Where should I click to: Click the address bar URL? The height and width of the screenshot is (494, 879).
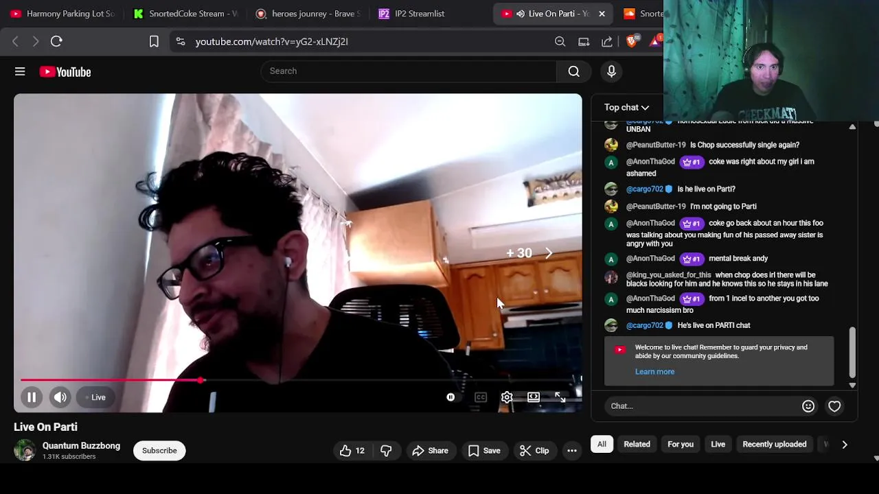271,42
